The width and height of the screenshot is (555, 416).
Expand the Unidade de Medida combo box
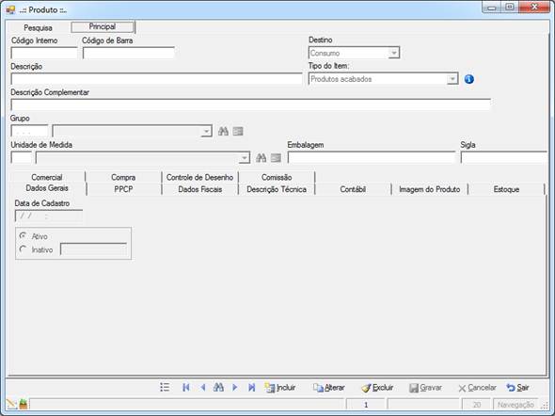[x=244, y=158]
